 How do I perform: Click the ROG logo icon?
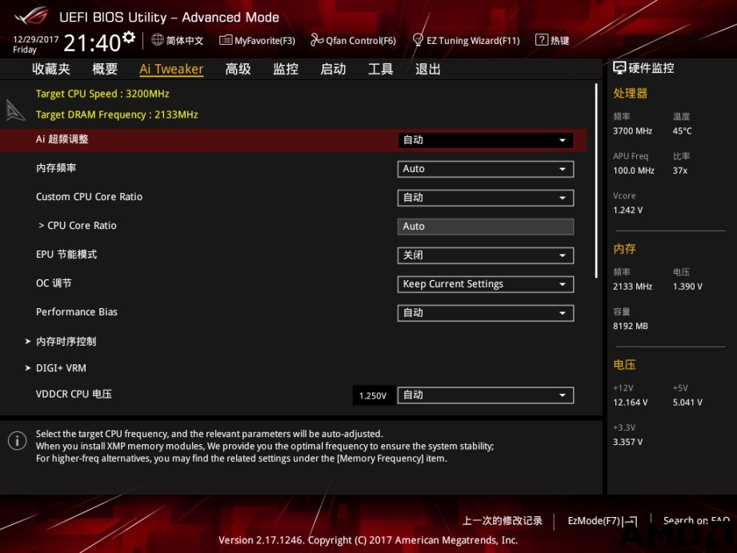point(31,16)
